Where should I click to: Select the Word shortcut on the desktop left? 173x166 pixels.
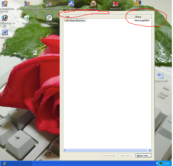[x=5, y=32]
